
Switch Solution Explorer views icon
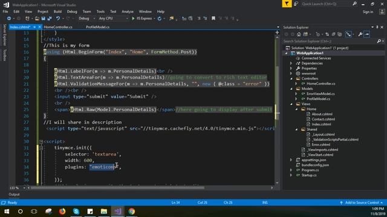[x=305, y=34]
